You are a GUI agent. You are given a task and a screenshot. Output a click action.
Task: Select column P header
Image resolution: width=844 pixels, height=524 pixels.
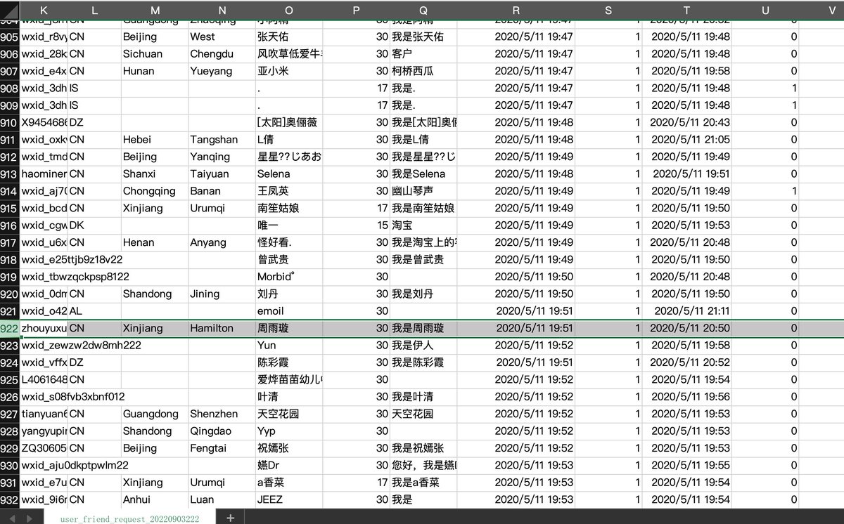click(357, 11)
